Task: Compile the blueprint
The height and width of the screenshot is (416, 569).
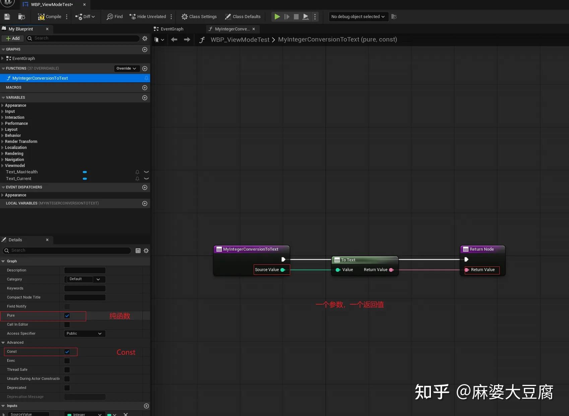Action: pyautogui.click(x=49, y=16)
